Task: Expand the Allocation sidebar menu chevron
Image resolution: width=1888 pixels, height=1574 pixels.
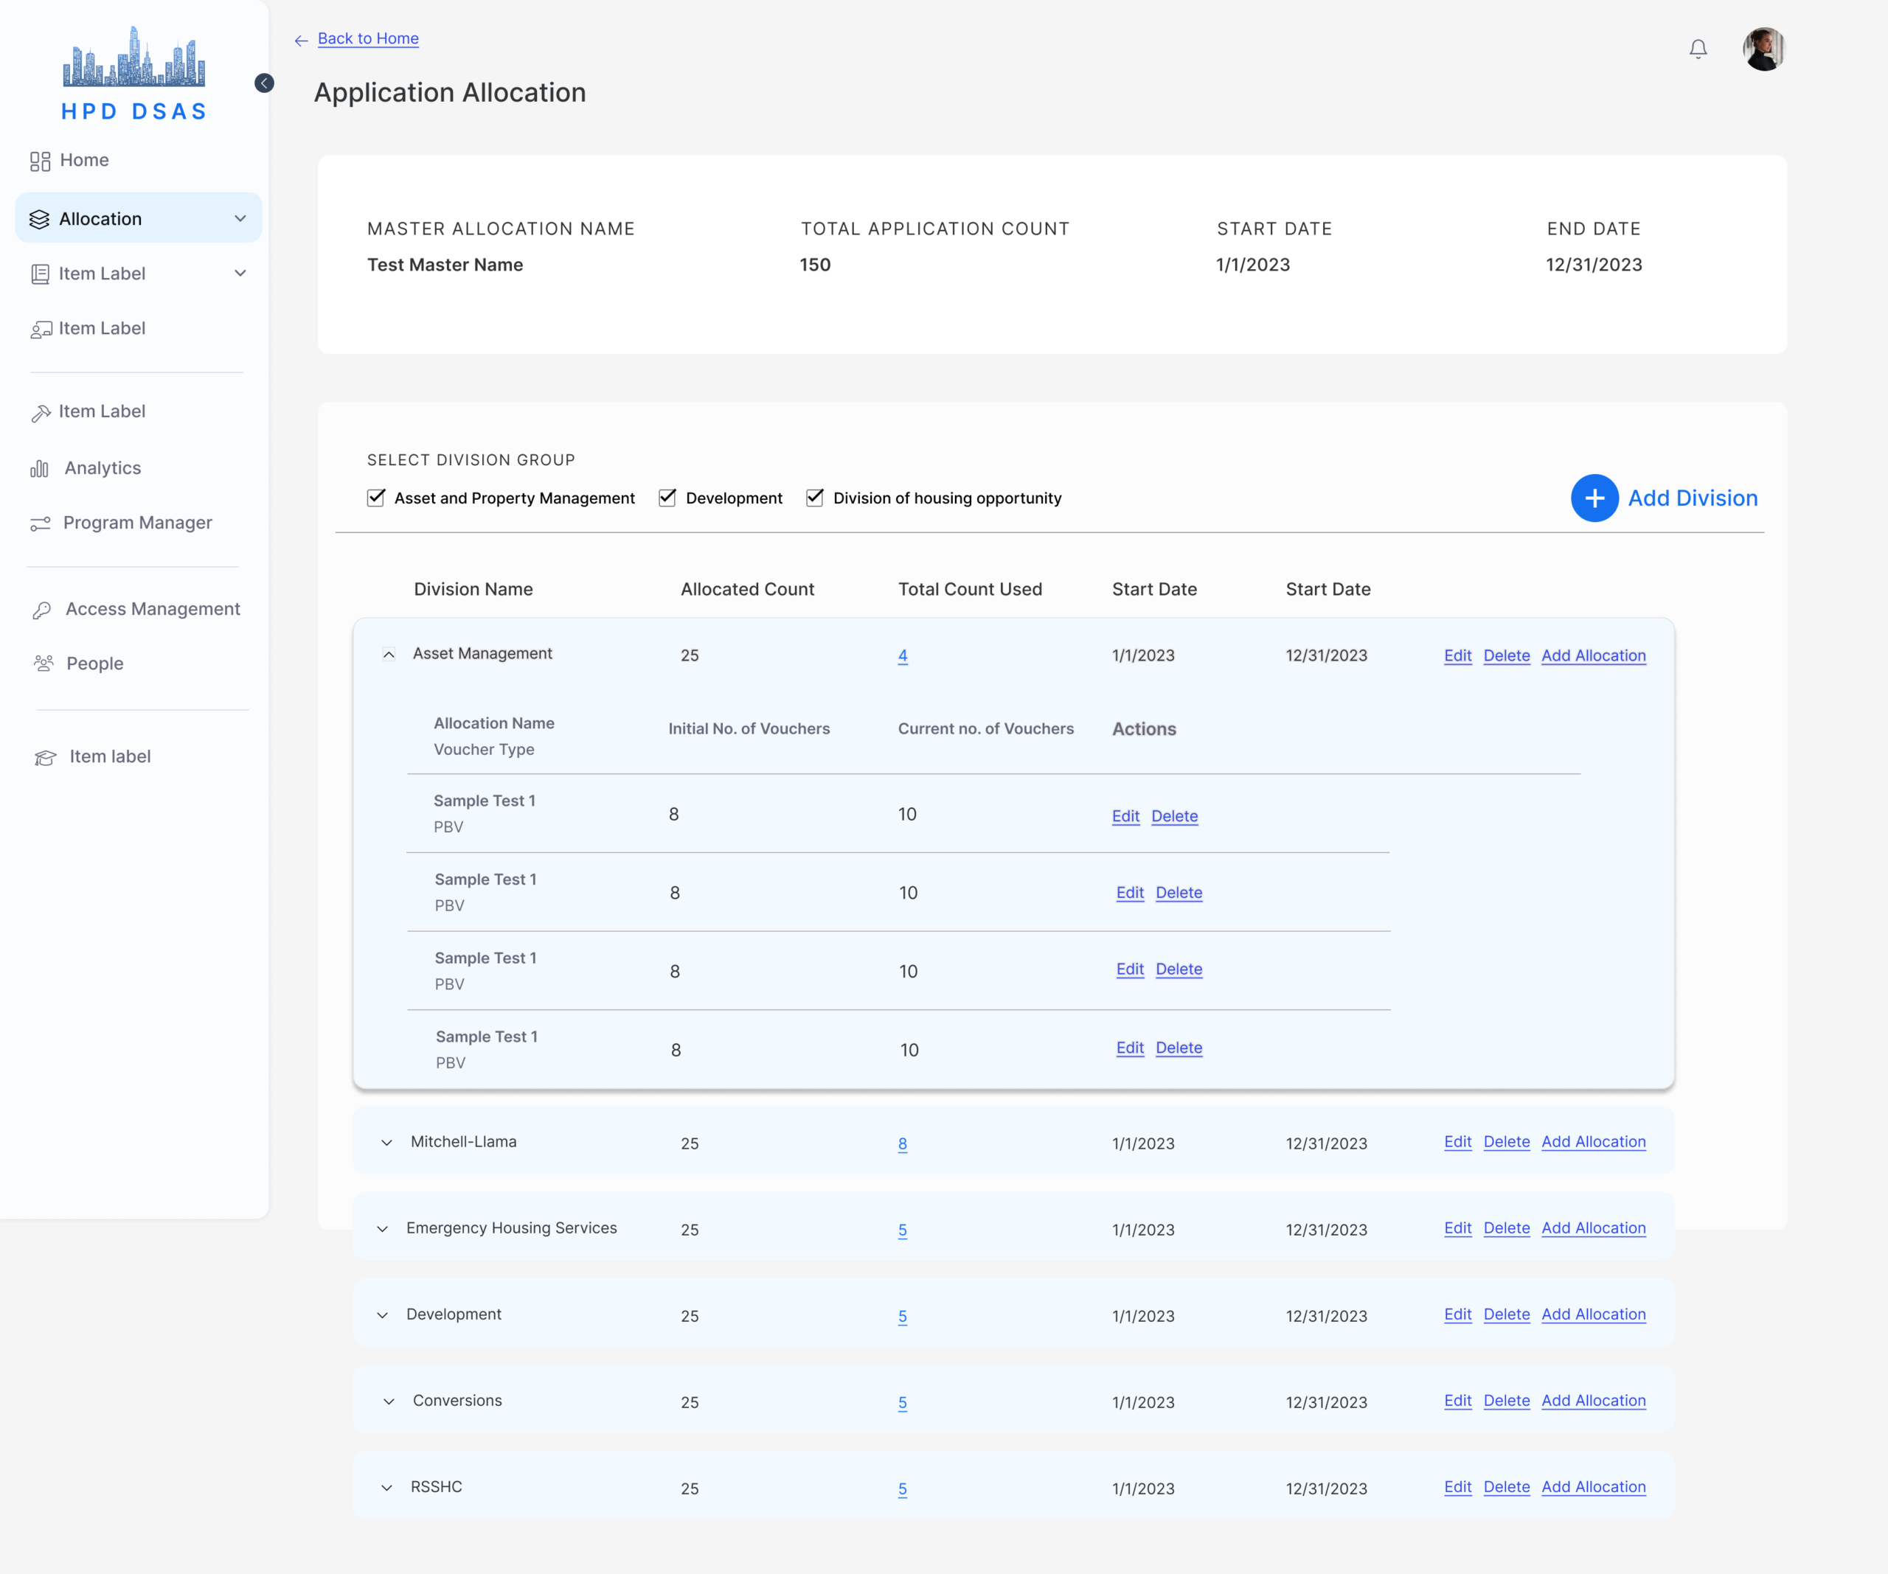Action: (x=240, y=218)
